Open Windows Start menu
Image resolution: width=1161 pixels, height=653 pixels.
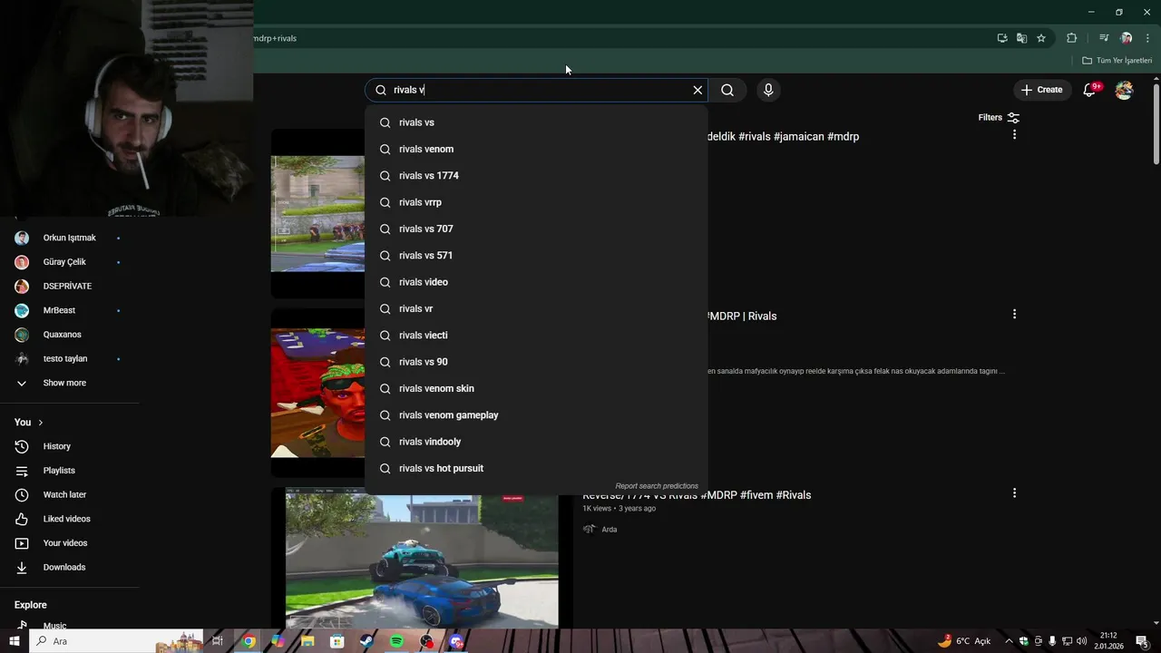tap(15, 641)
